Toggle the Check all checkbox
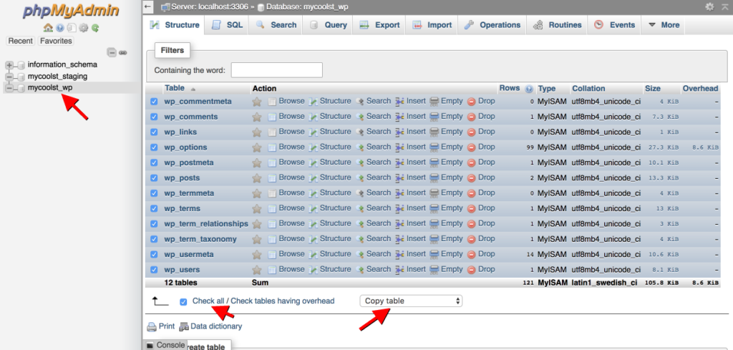This screenshot has height=350, width=733. (x=183, y=302)
